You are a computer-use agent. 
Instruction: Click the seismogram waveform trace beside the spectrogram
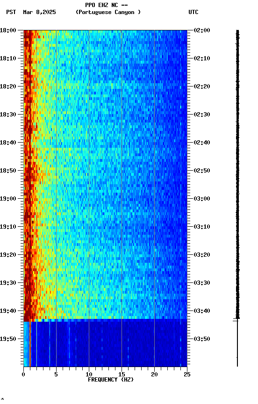click(x=237, y=198)
